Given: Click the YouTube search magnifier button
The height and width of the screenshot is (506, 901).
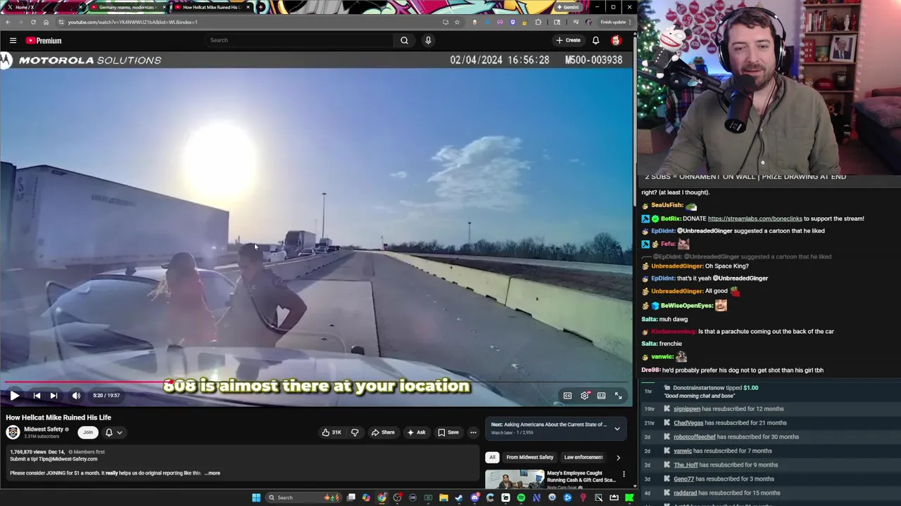Looking at the screenshot, I should coord(404,40).
